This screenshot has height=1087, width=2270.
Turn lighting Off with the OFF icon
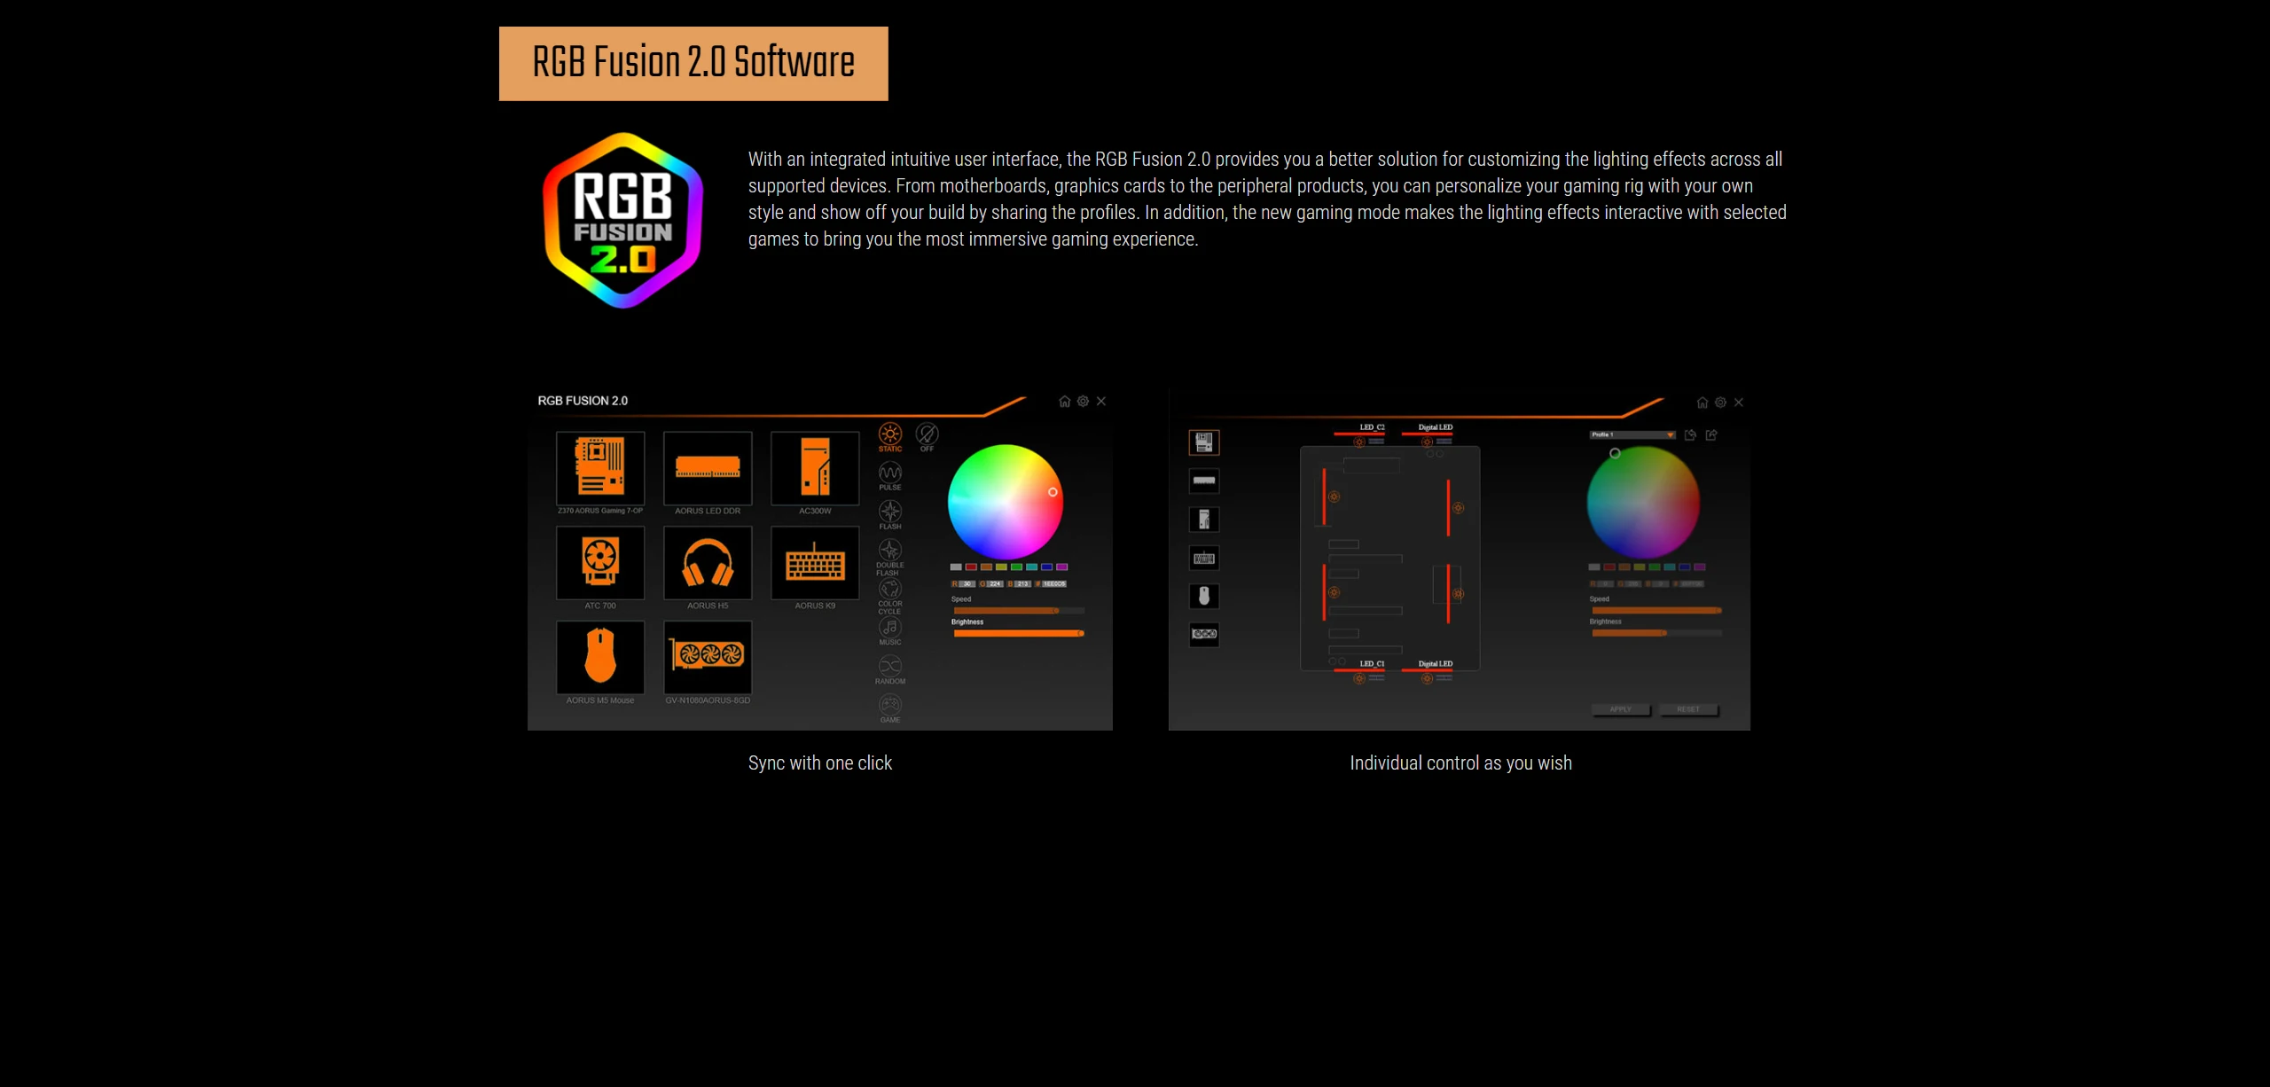(x=927, y=434)
